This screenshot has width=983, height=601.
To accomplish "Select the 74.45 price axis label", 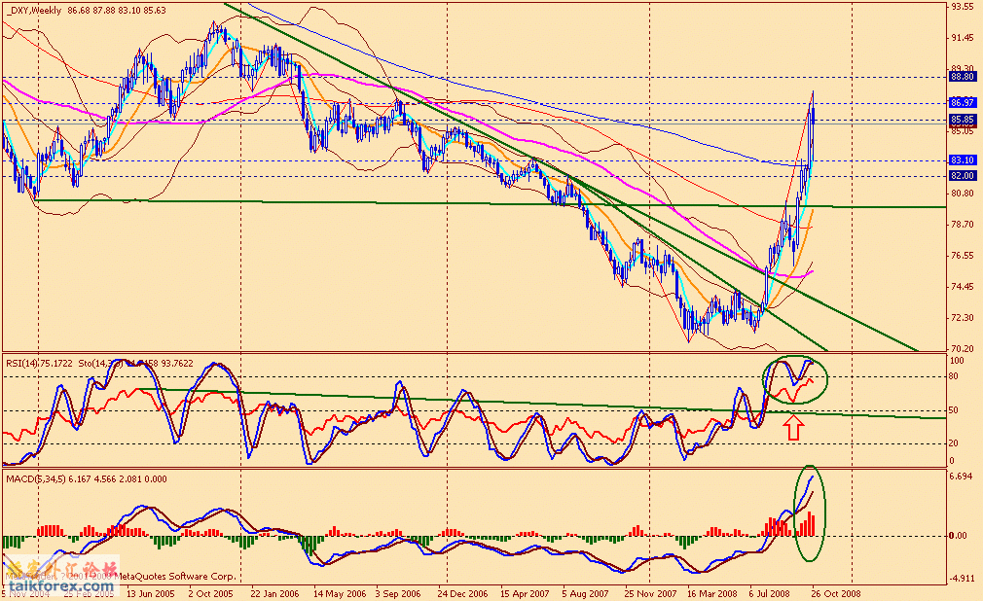I will tap(963, 287).
